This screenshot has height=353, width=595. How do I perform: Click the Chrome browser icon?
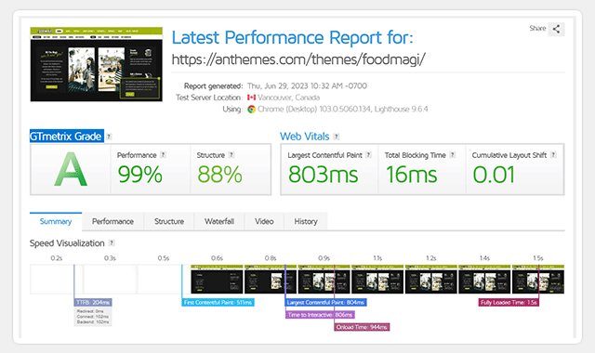click(x=251, y=110)
